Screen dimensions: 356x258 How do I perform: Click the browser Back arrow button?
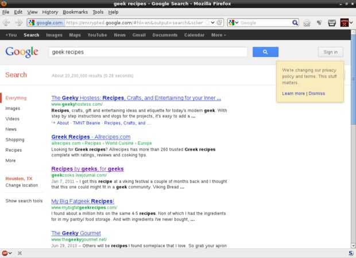[x=6, y=23]
